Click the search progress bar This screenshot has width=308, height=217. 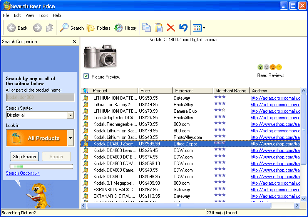point(42,166)
